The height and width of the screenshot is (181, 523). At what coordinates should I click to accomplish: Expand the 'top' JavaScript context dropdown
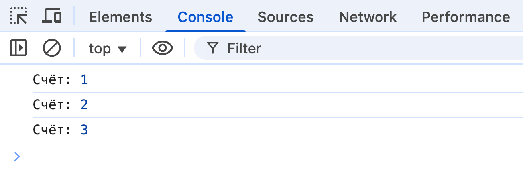pos(108,49)
